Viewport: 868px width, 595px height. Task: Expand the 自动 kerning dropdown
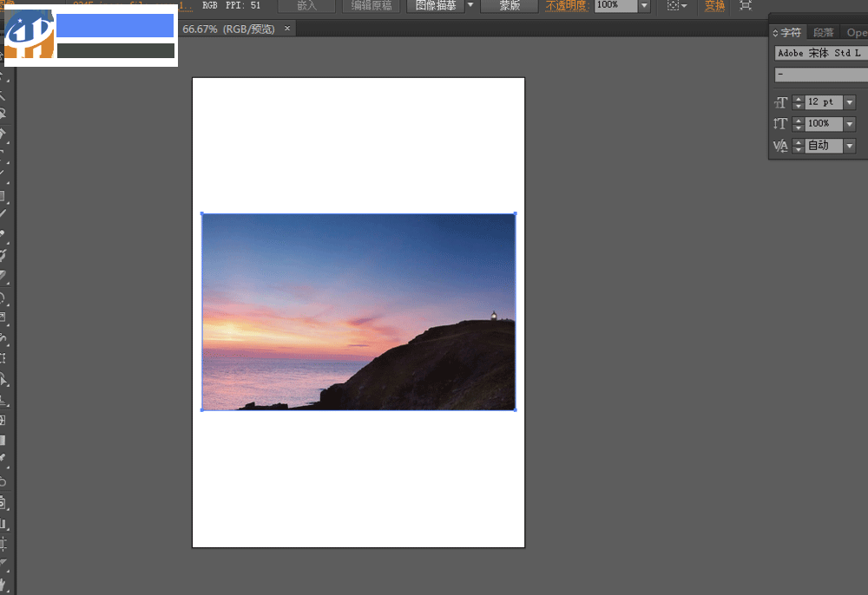pyautogui.click(x=850, y=147)
